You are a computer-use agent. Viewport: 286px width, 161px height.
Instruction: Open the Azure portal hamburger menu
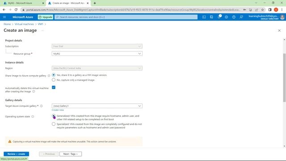(4, 17)
